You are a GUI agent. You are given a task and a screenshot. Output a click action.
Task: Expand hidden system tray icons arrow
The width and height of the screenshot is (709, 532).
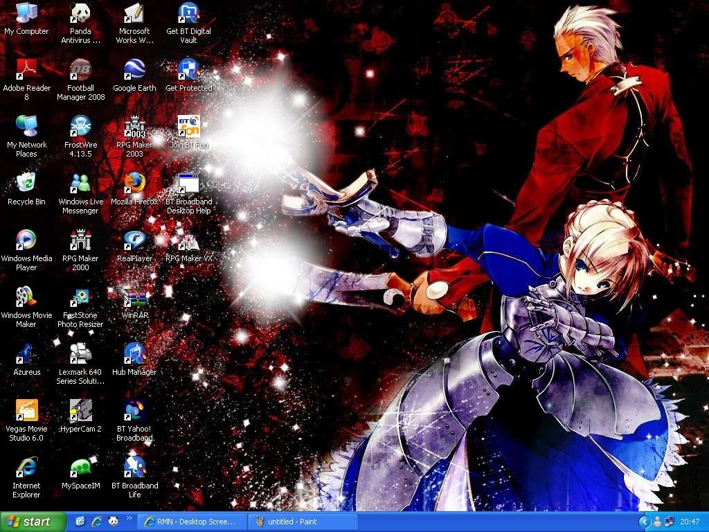(645, 522)
